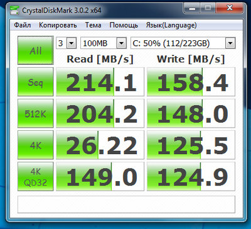
Task: Start the Seq sequential test
Action: [36, 82]
